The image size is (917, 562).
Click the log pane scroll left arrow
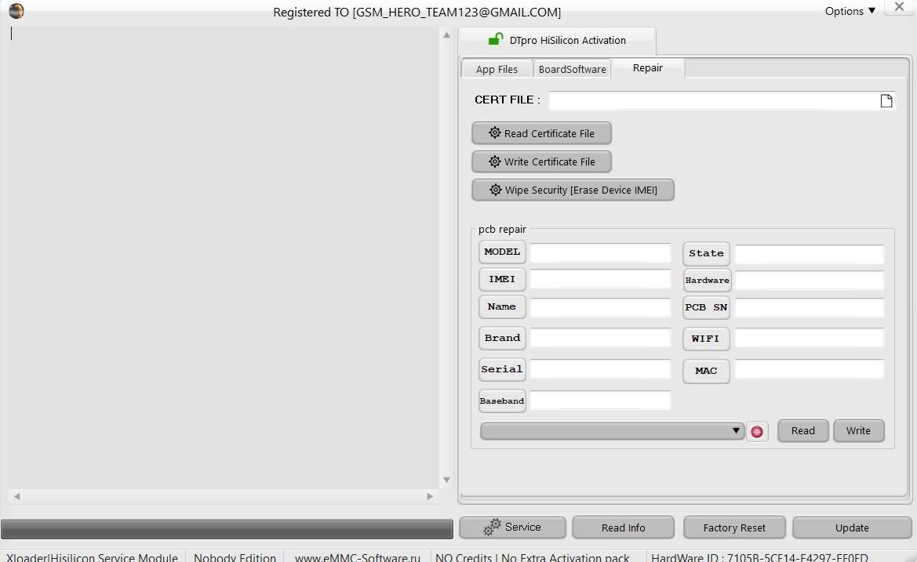coord(17,497)
